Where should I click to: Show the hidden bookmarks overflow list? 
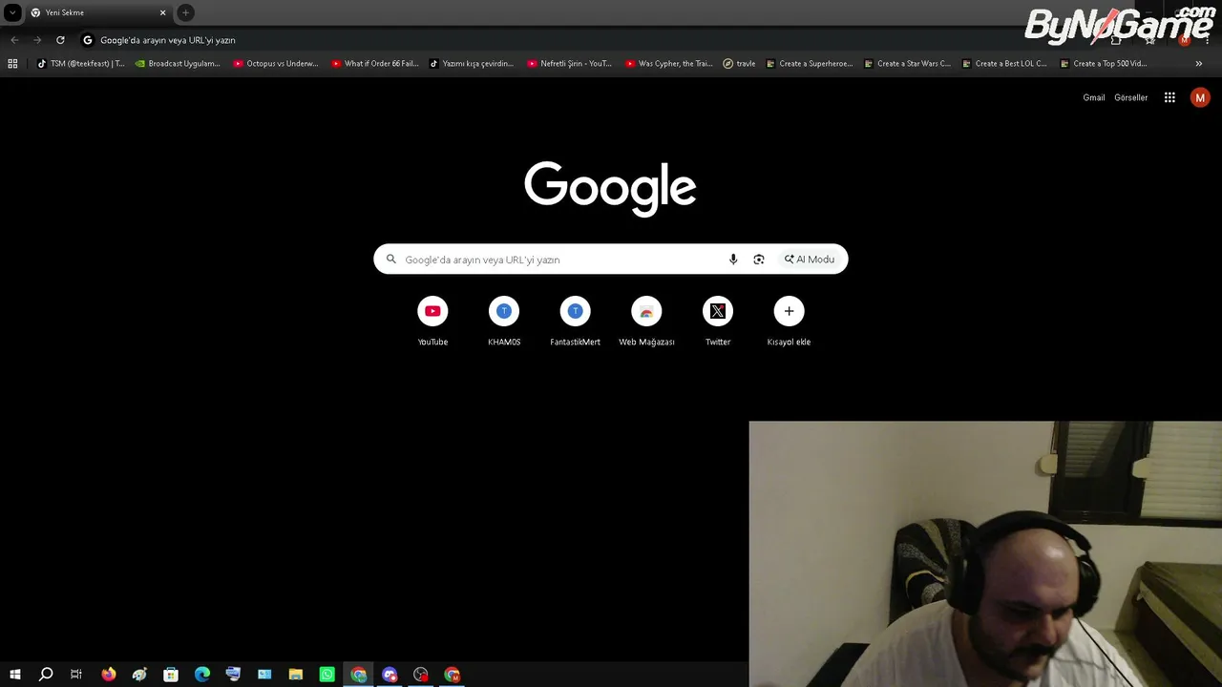(1199, 64)
